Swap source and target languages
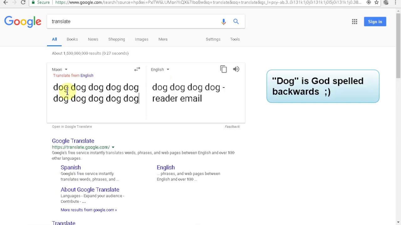The width and height of the screenshot is (401, 225). pos(137,69)
